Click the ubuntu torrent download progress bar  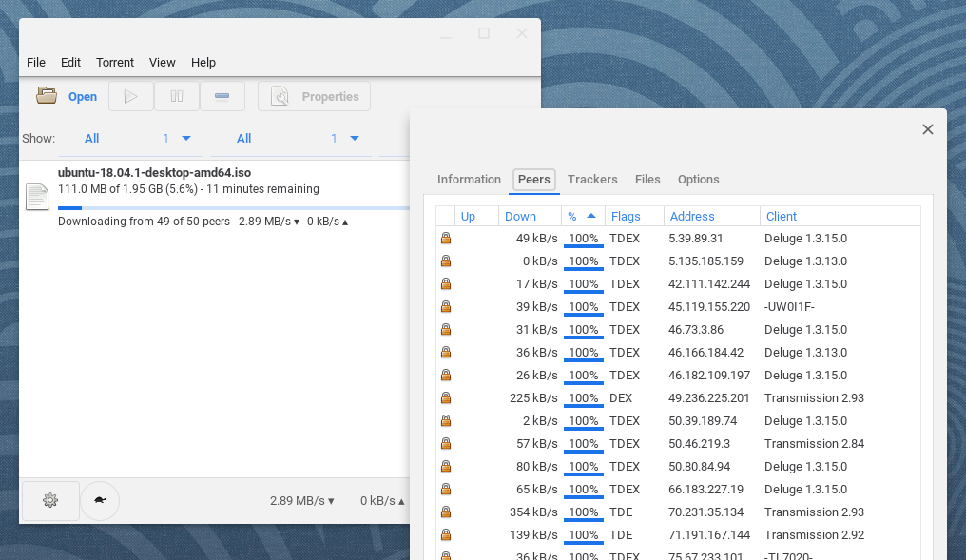pyautogui.click(x=228, y=207)
